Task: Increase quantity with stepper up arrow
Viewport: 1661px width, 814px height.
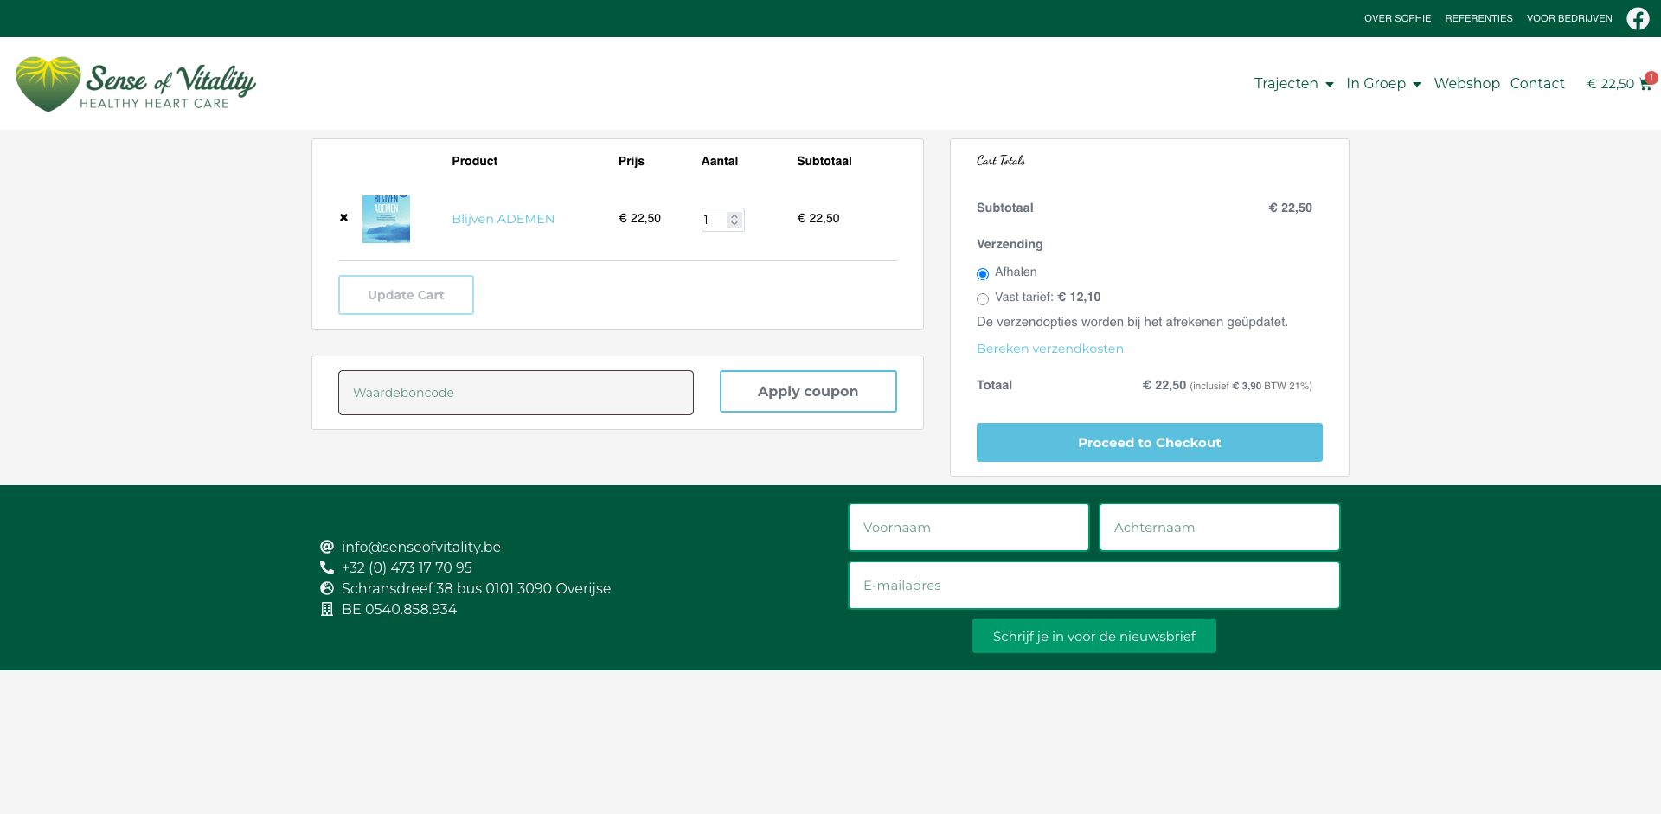Action: click(x=734, y=215)
